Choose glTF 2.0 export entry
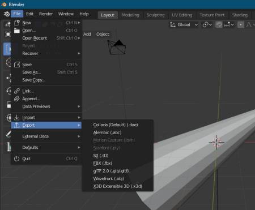Image resolution: width=255 pixels, height=210 pixels. click(x=111, y=171)
